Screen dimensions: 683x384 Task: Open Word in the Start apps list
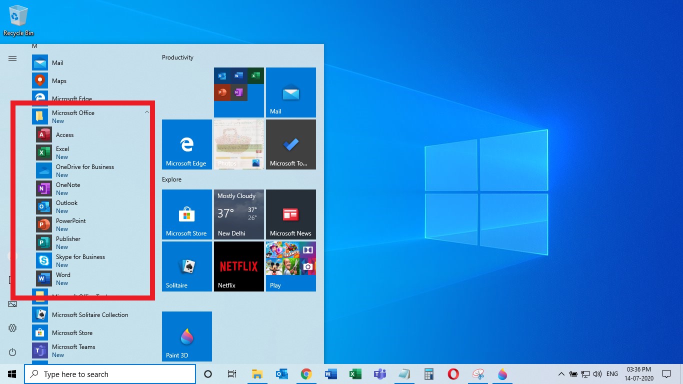point(92,279)
